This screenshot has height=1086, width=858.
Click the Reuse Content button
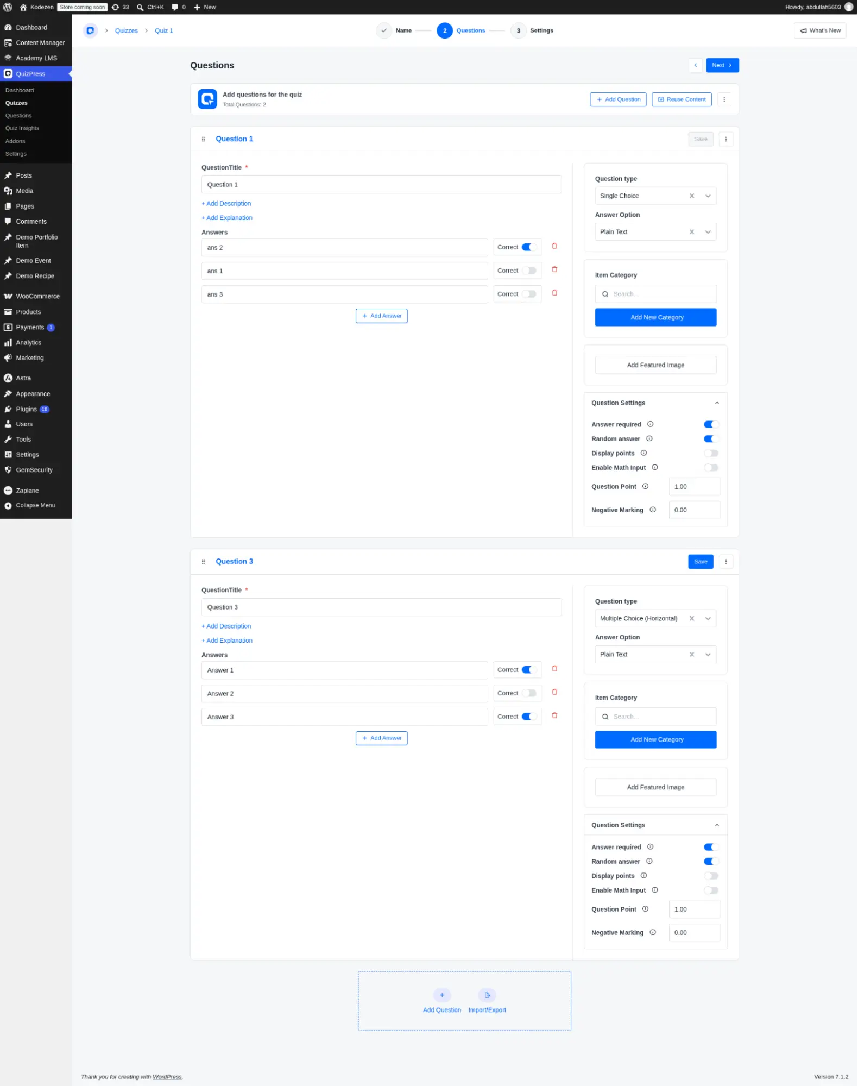(x=682, y=99)
